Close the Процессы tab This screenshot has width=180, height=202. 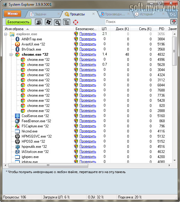pos(94,14)
